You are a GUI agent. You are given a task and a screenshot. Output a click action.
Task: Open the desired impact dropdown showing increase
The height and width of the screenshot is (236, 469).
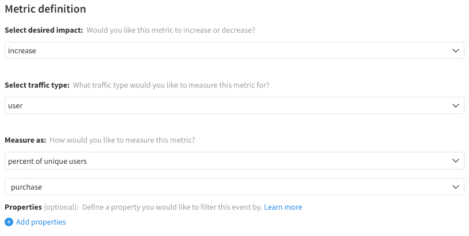click(x=230, y=50)
